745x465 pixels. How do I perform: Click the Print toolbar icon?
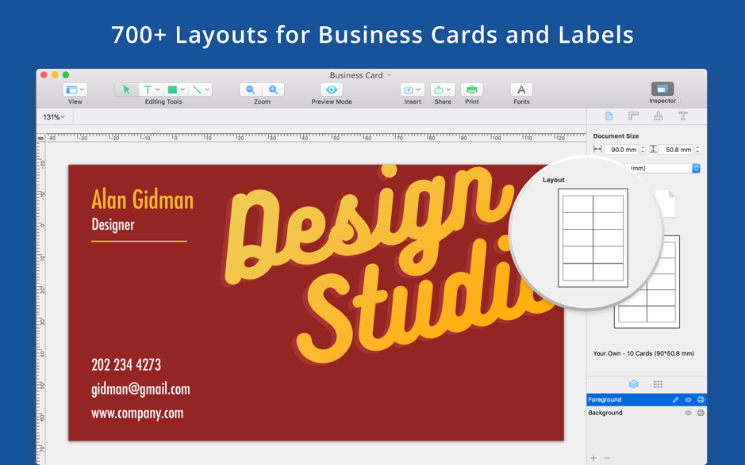coord(471,90)
